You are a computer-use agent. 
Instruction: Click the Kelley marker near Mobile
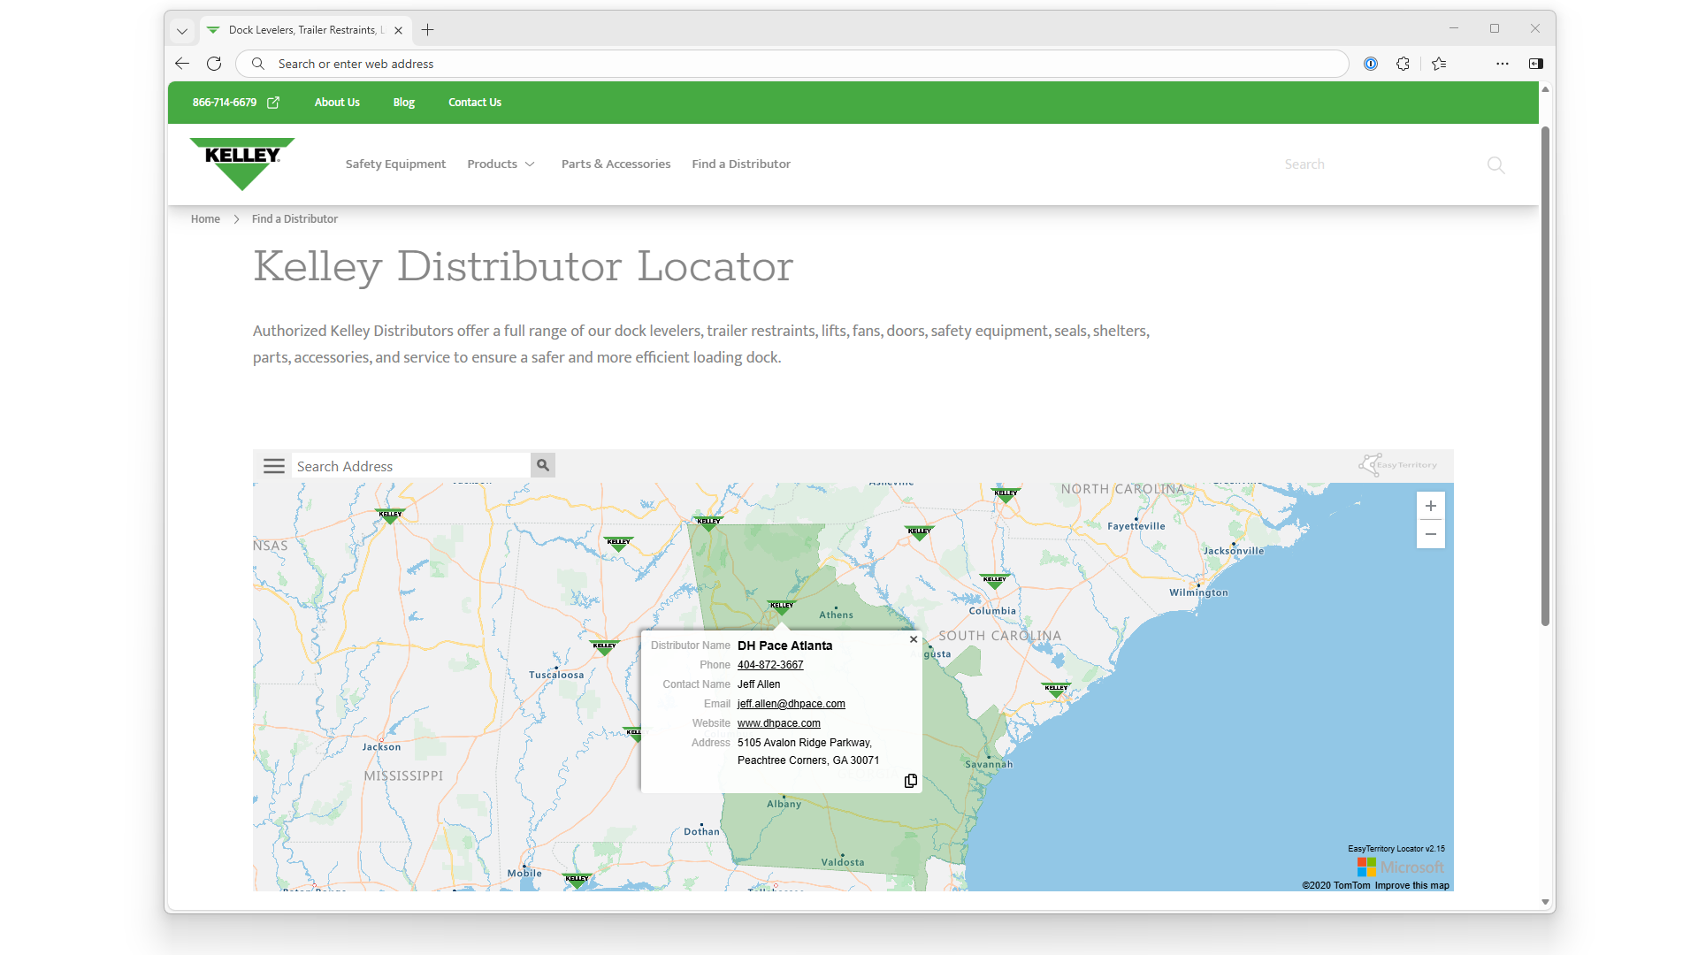(577, 880)
